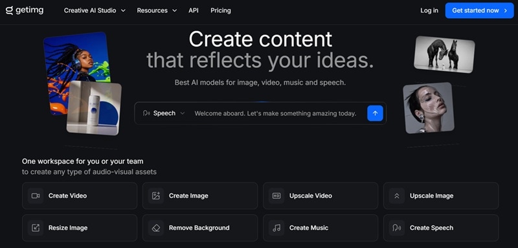Click the Get started now button
The width and height of the screenshot is (518, 248).
click(x=479, y=10)
